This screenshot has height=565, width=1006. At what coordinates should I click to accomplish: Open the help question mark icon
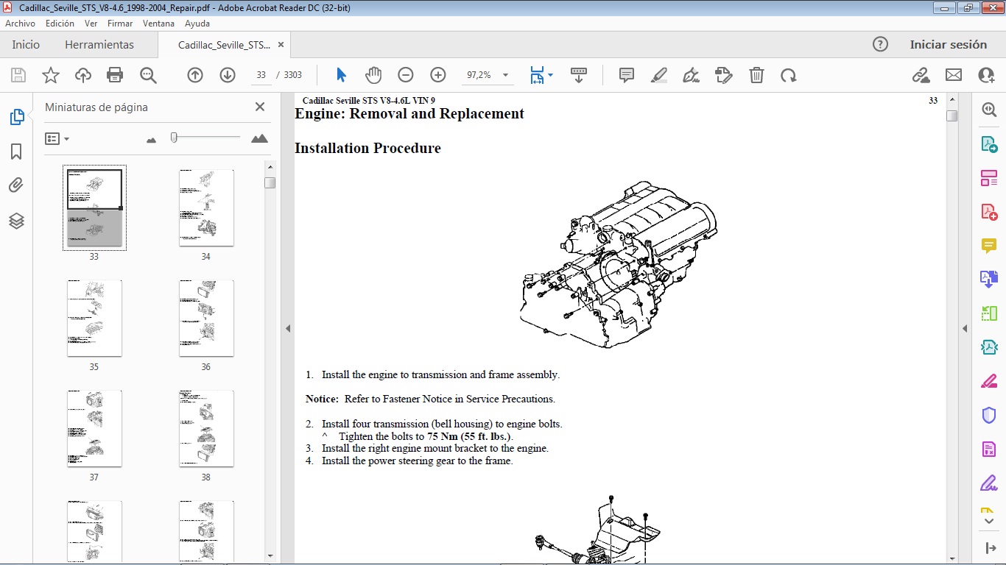pos(880,44)
